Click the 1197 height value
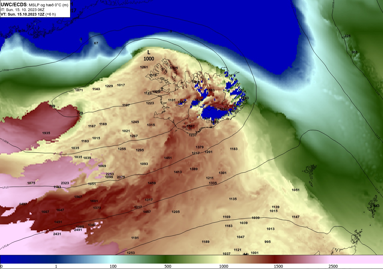 pyautogui.click(x=126, y=105)
